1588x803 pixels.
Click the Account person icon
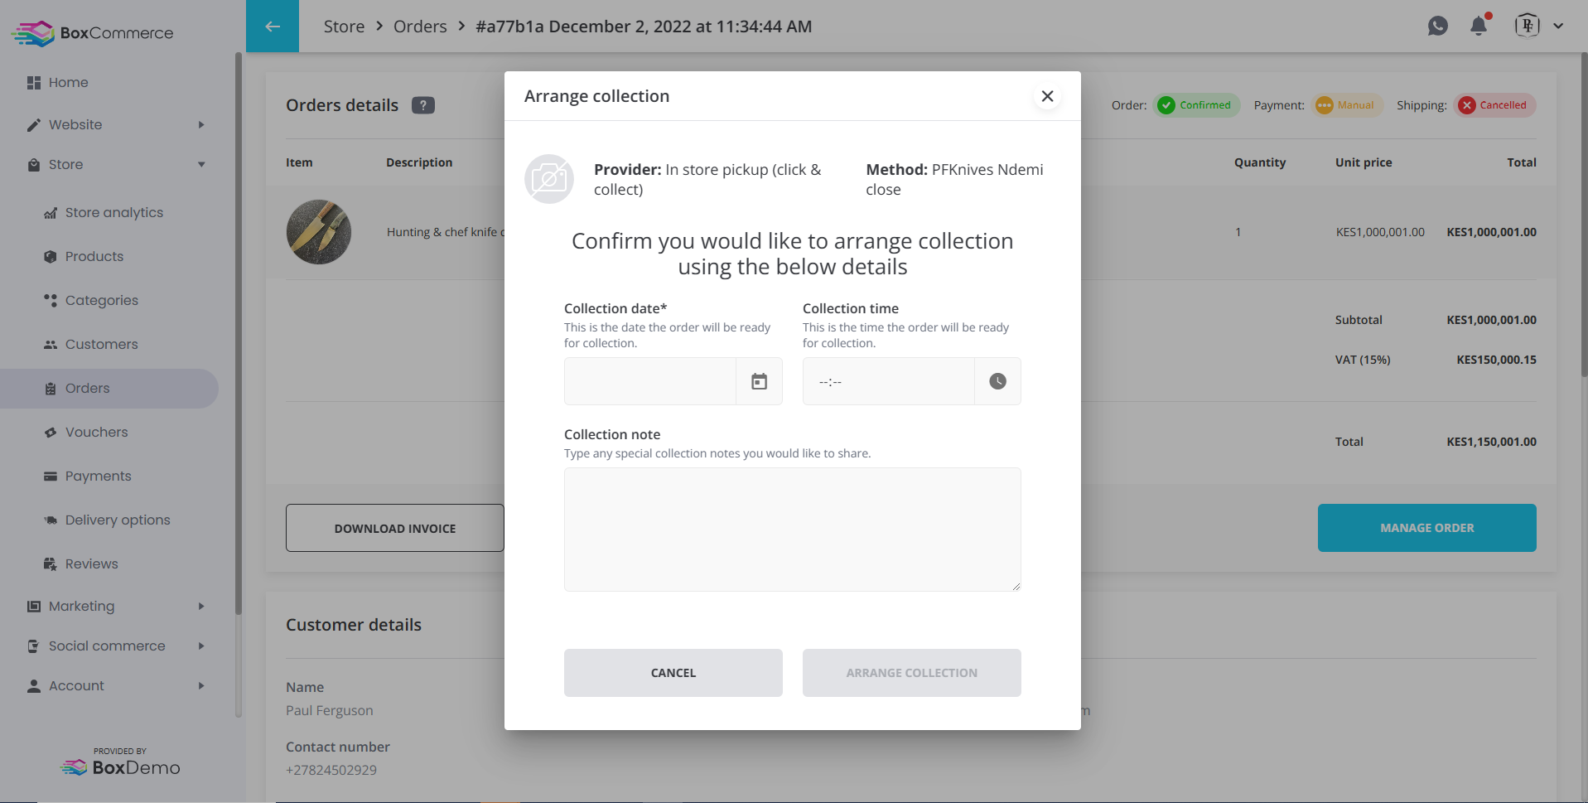coord(34,686)
